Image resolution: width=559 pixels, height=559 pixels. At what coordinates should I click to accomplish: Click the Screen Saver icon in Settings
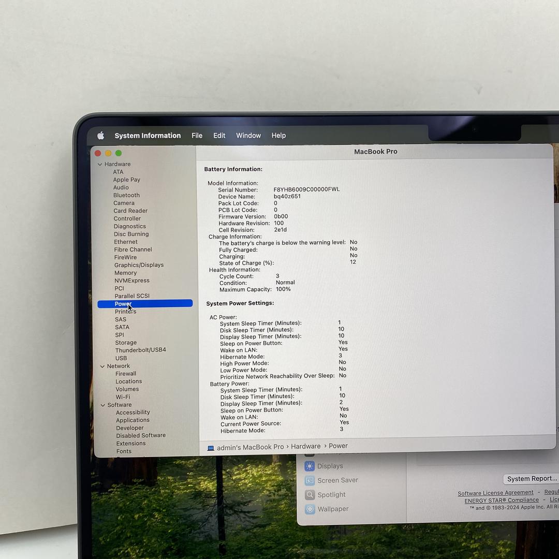310,480
